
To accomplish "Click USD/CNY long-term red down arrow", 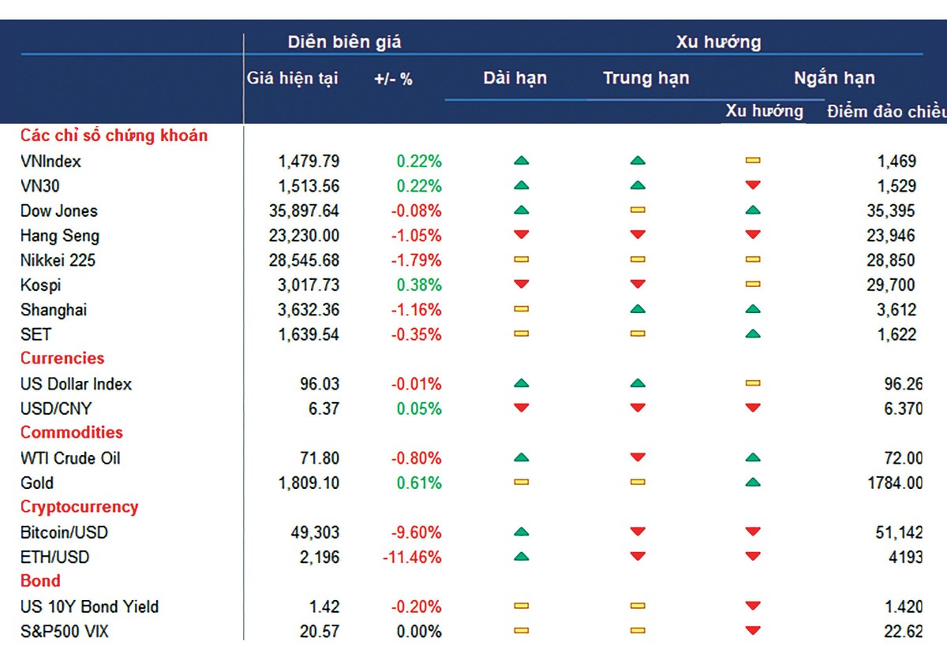I will click(x=521, y=408).
